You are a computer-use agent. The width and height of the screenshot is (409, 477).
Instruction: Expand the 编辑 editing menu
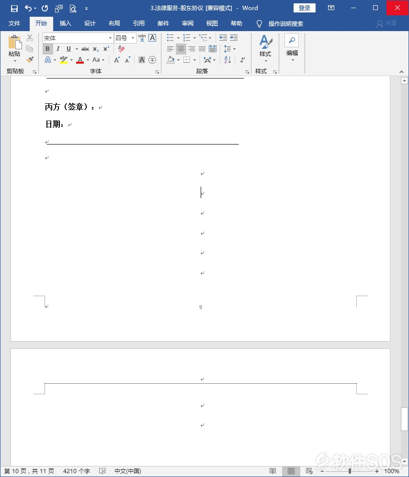tap(292, 48)
